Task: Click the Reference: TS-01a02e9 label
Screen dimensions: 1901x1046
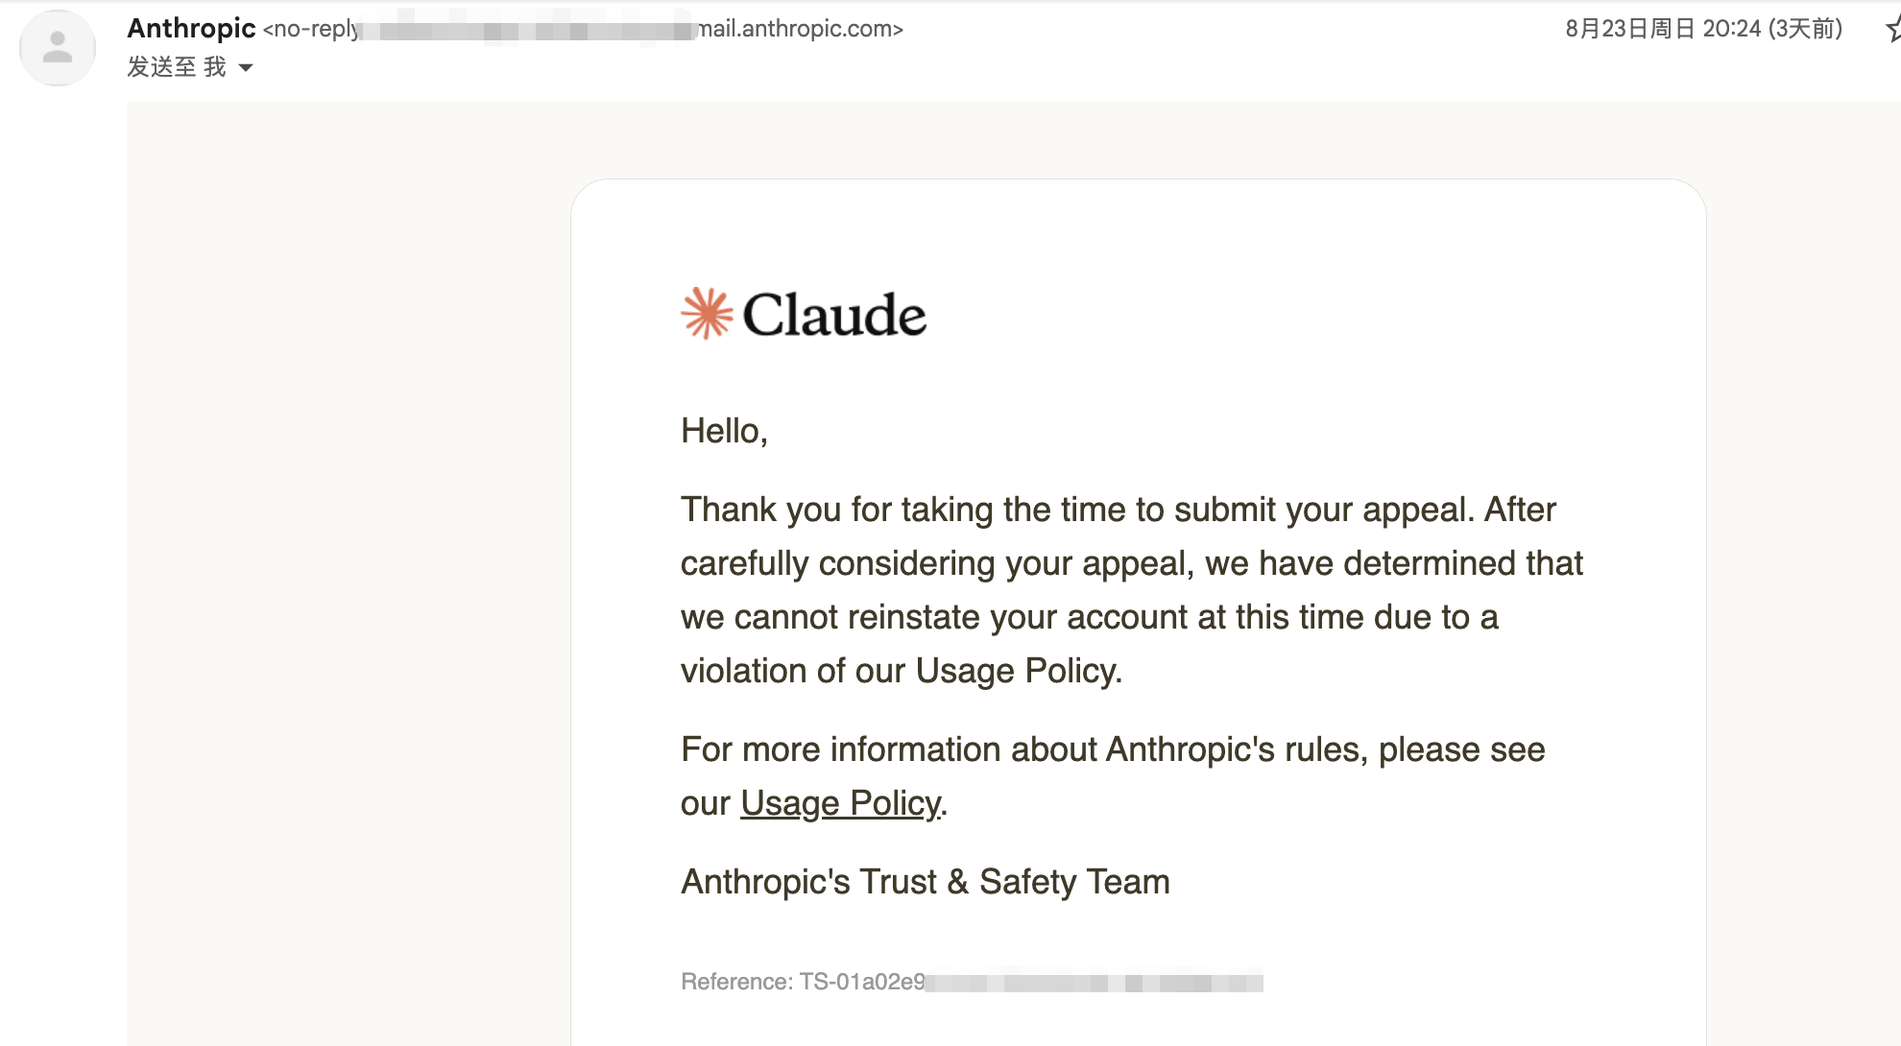Action: pos(803,982)
